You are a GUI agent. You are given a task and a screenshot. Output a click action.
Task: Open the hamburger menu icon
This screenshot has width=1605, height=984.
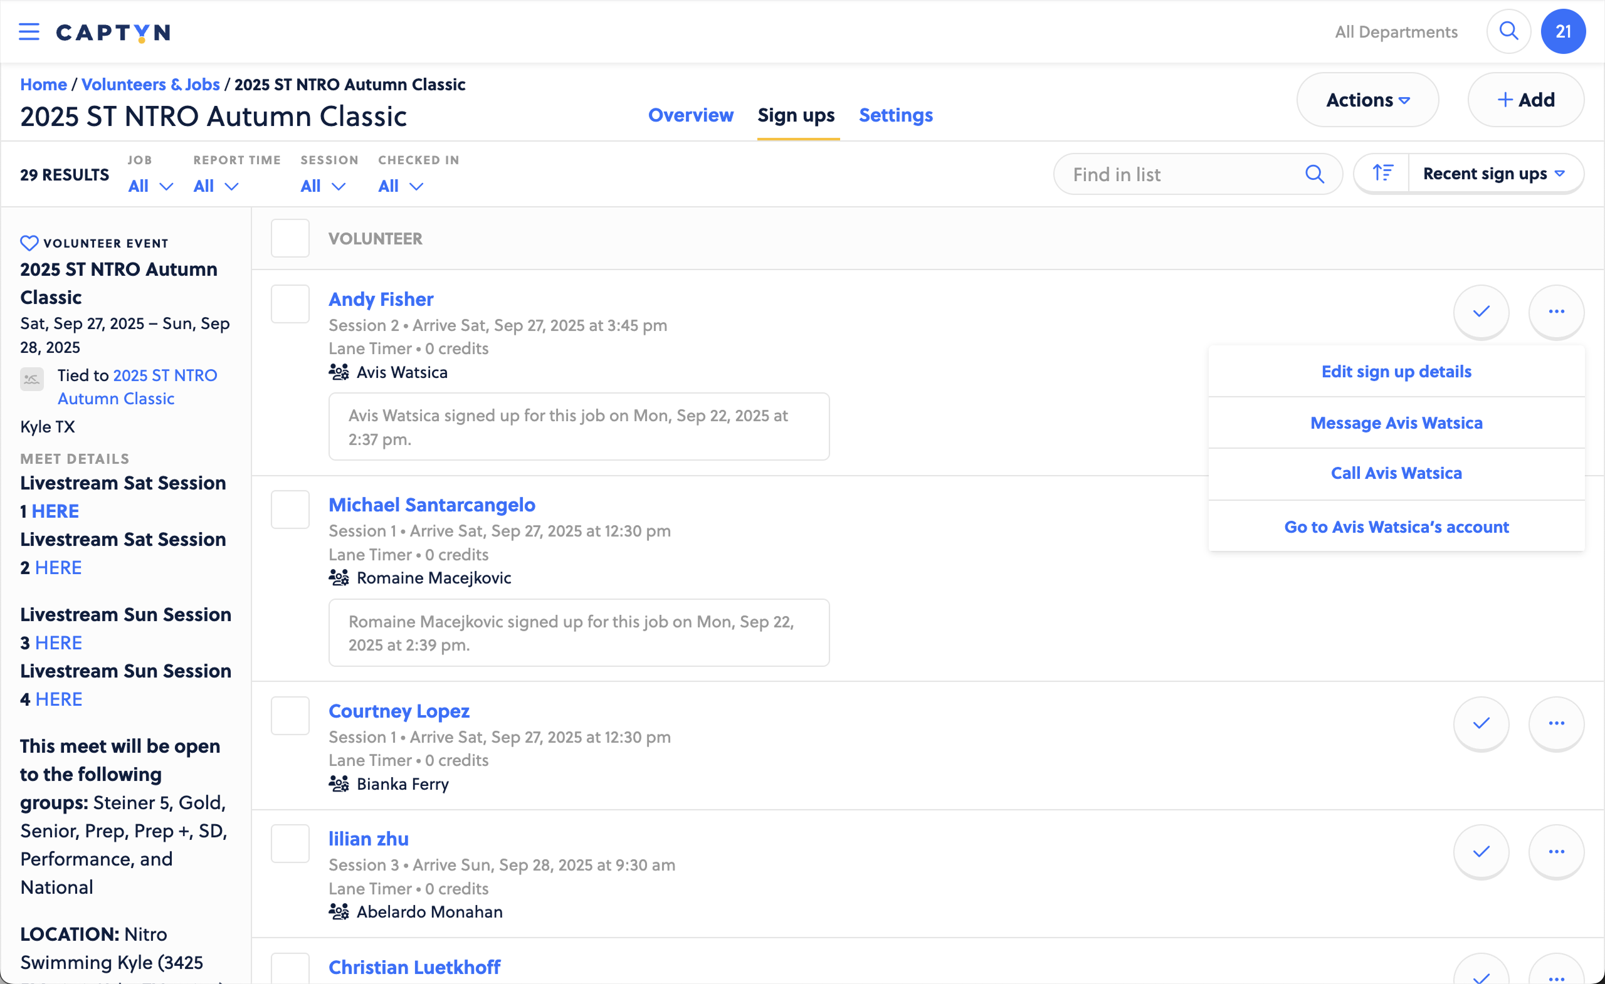(29, 31)
